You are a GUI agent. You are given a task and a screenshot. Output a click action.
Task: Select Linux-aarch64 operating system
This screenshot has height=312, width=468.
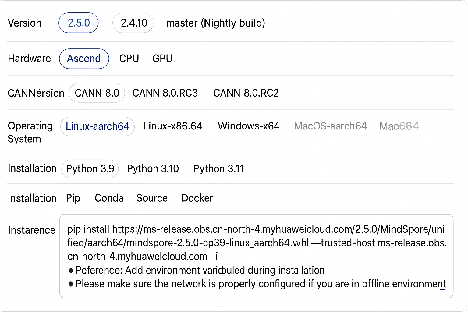pos(97,126)
